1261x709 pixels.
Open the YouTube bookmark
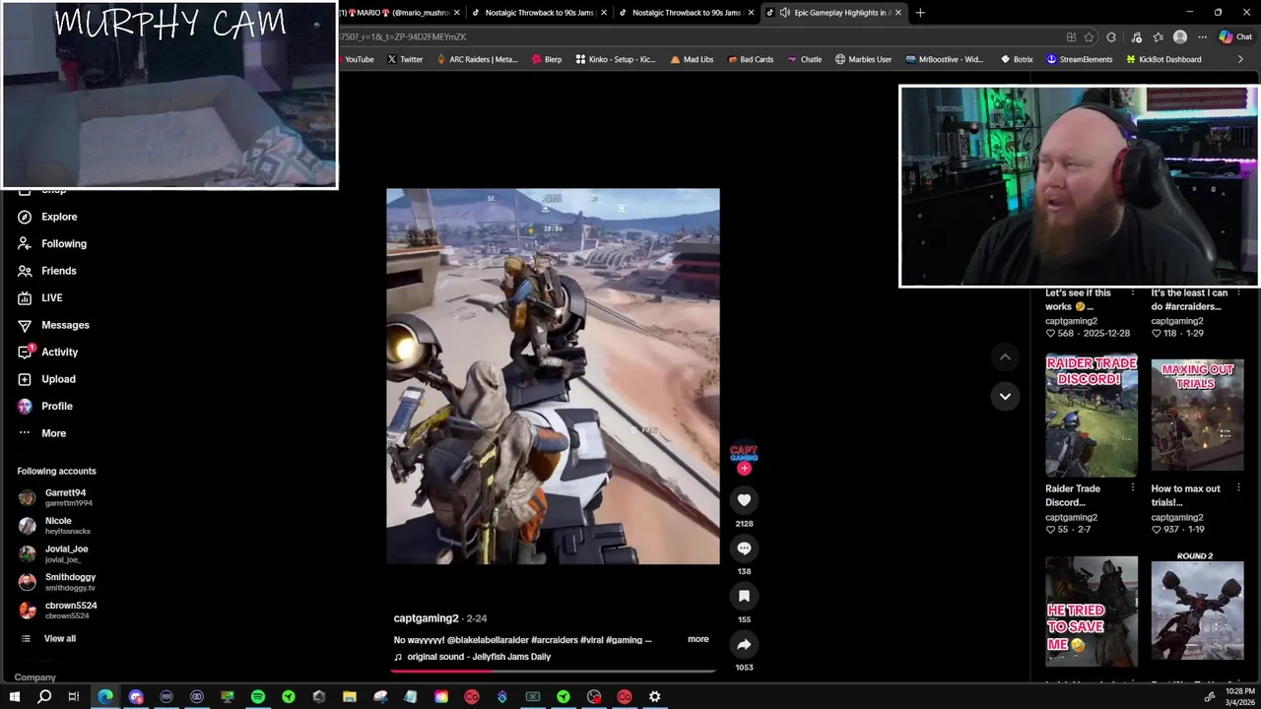pos(359,59)
